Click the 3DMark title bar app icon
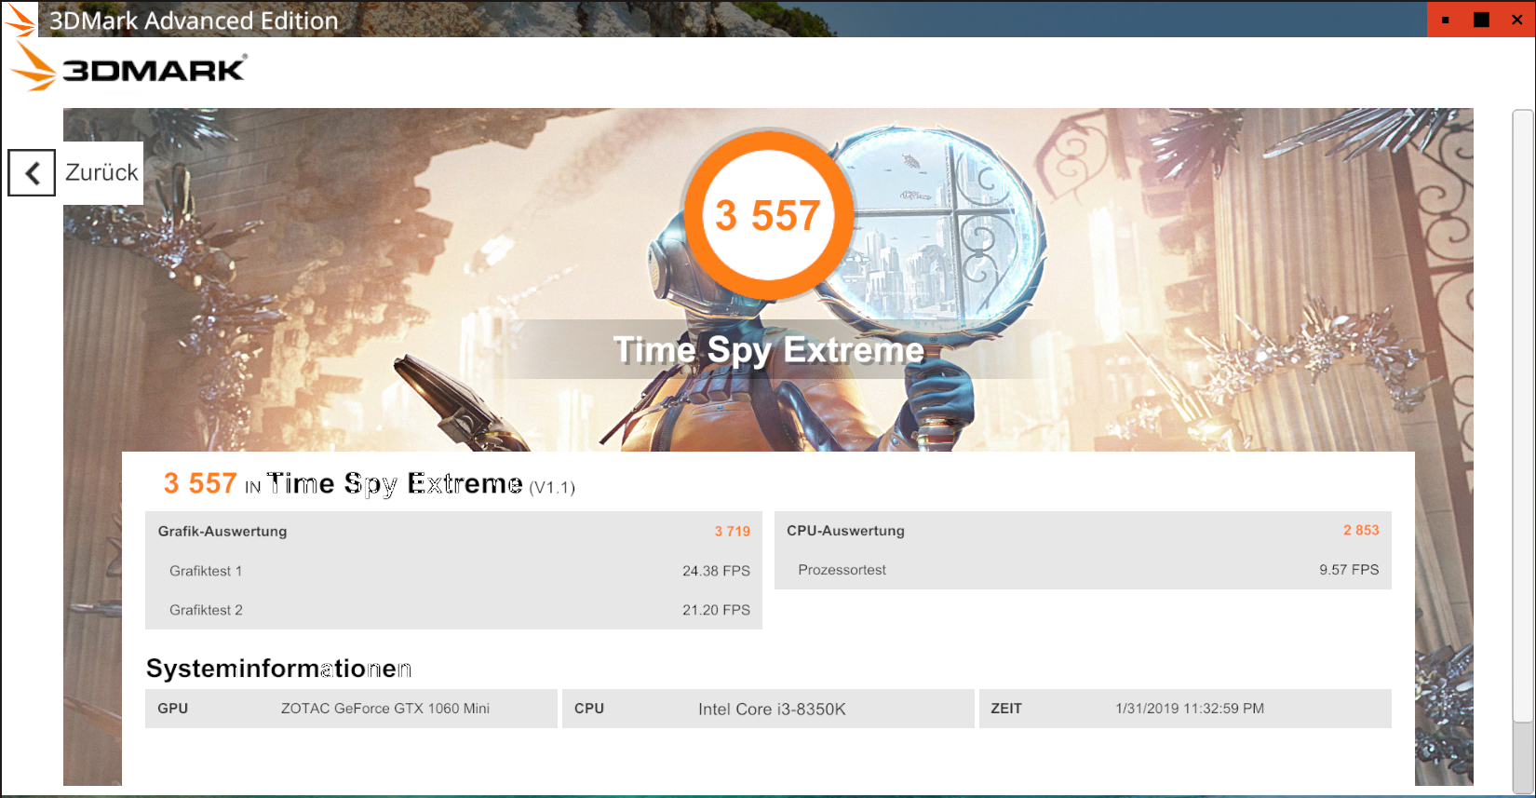The image size is (1536, 798). [20, 20]
